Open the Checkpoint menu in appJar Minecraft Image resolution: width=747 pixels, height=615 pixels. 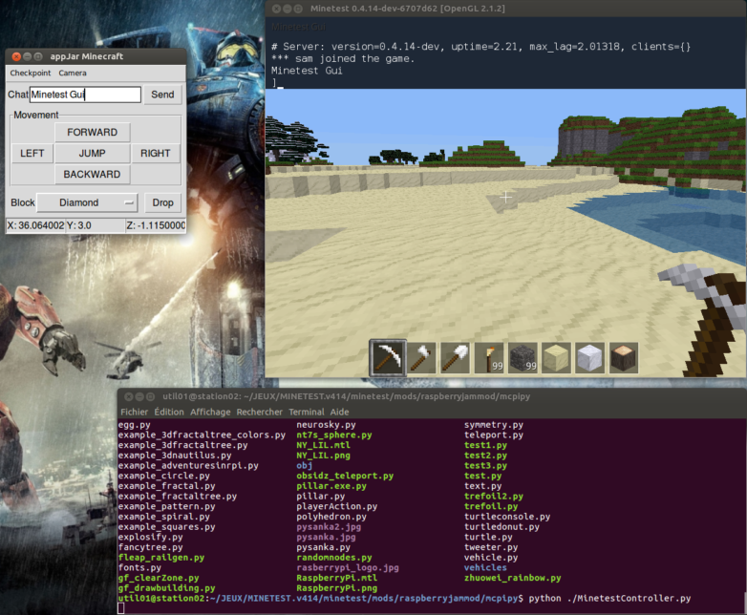(30, 73)
